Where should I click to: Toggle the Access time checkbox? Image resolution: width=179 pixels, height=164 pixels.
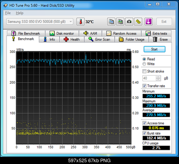pyautogui.click(x=144, y=123)
